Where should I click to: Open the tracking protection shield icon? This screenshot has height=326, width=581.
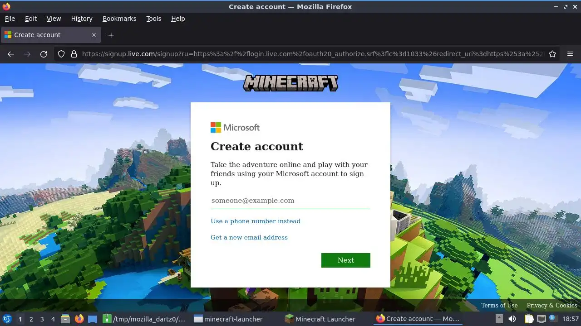[61, 54]
